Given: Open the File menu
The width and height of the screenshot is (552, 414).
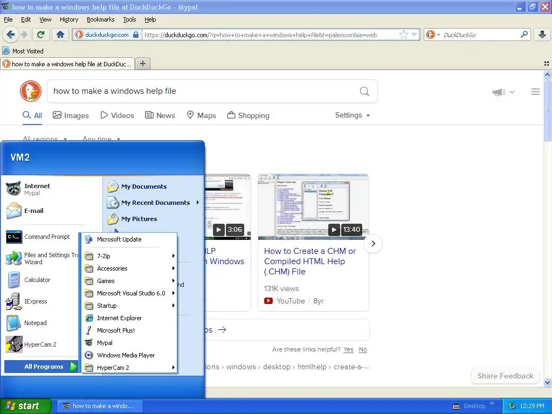Looking at the screenshot, I should 8,19.
